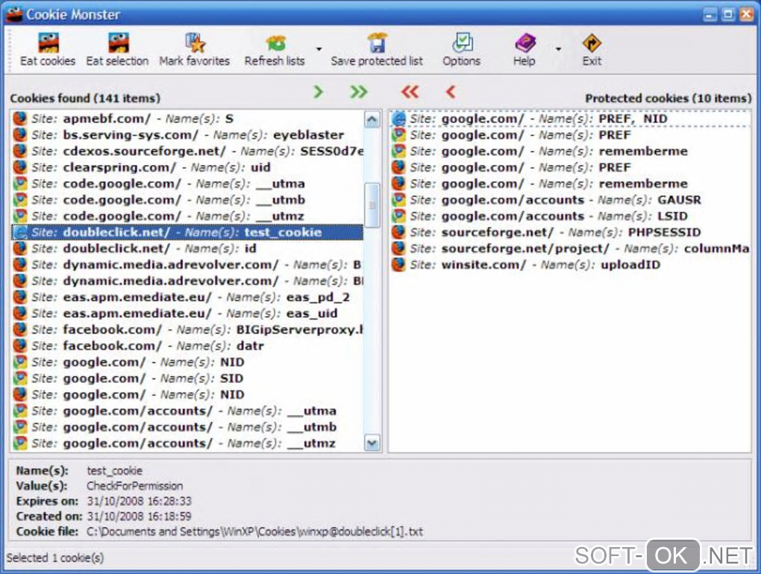This screenshot has height=574, width=761.
Task: Click the Firefox icon beside sourceforge.net/ PHPSESSID
Action: [398, 232]
